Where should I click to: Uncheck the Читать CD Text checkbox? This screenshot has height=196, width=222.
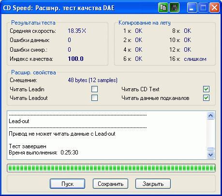pyautogui.click(x=206, y=89)
